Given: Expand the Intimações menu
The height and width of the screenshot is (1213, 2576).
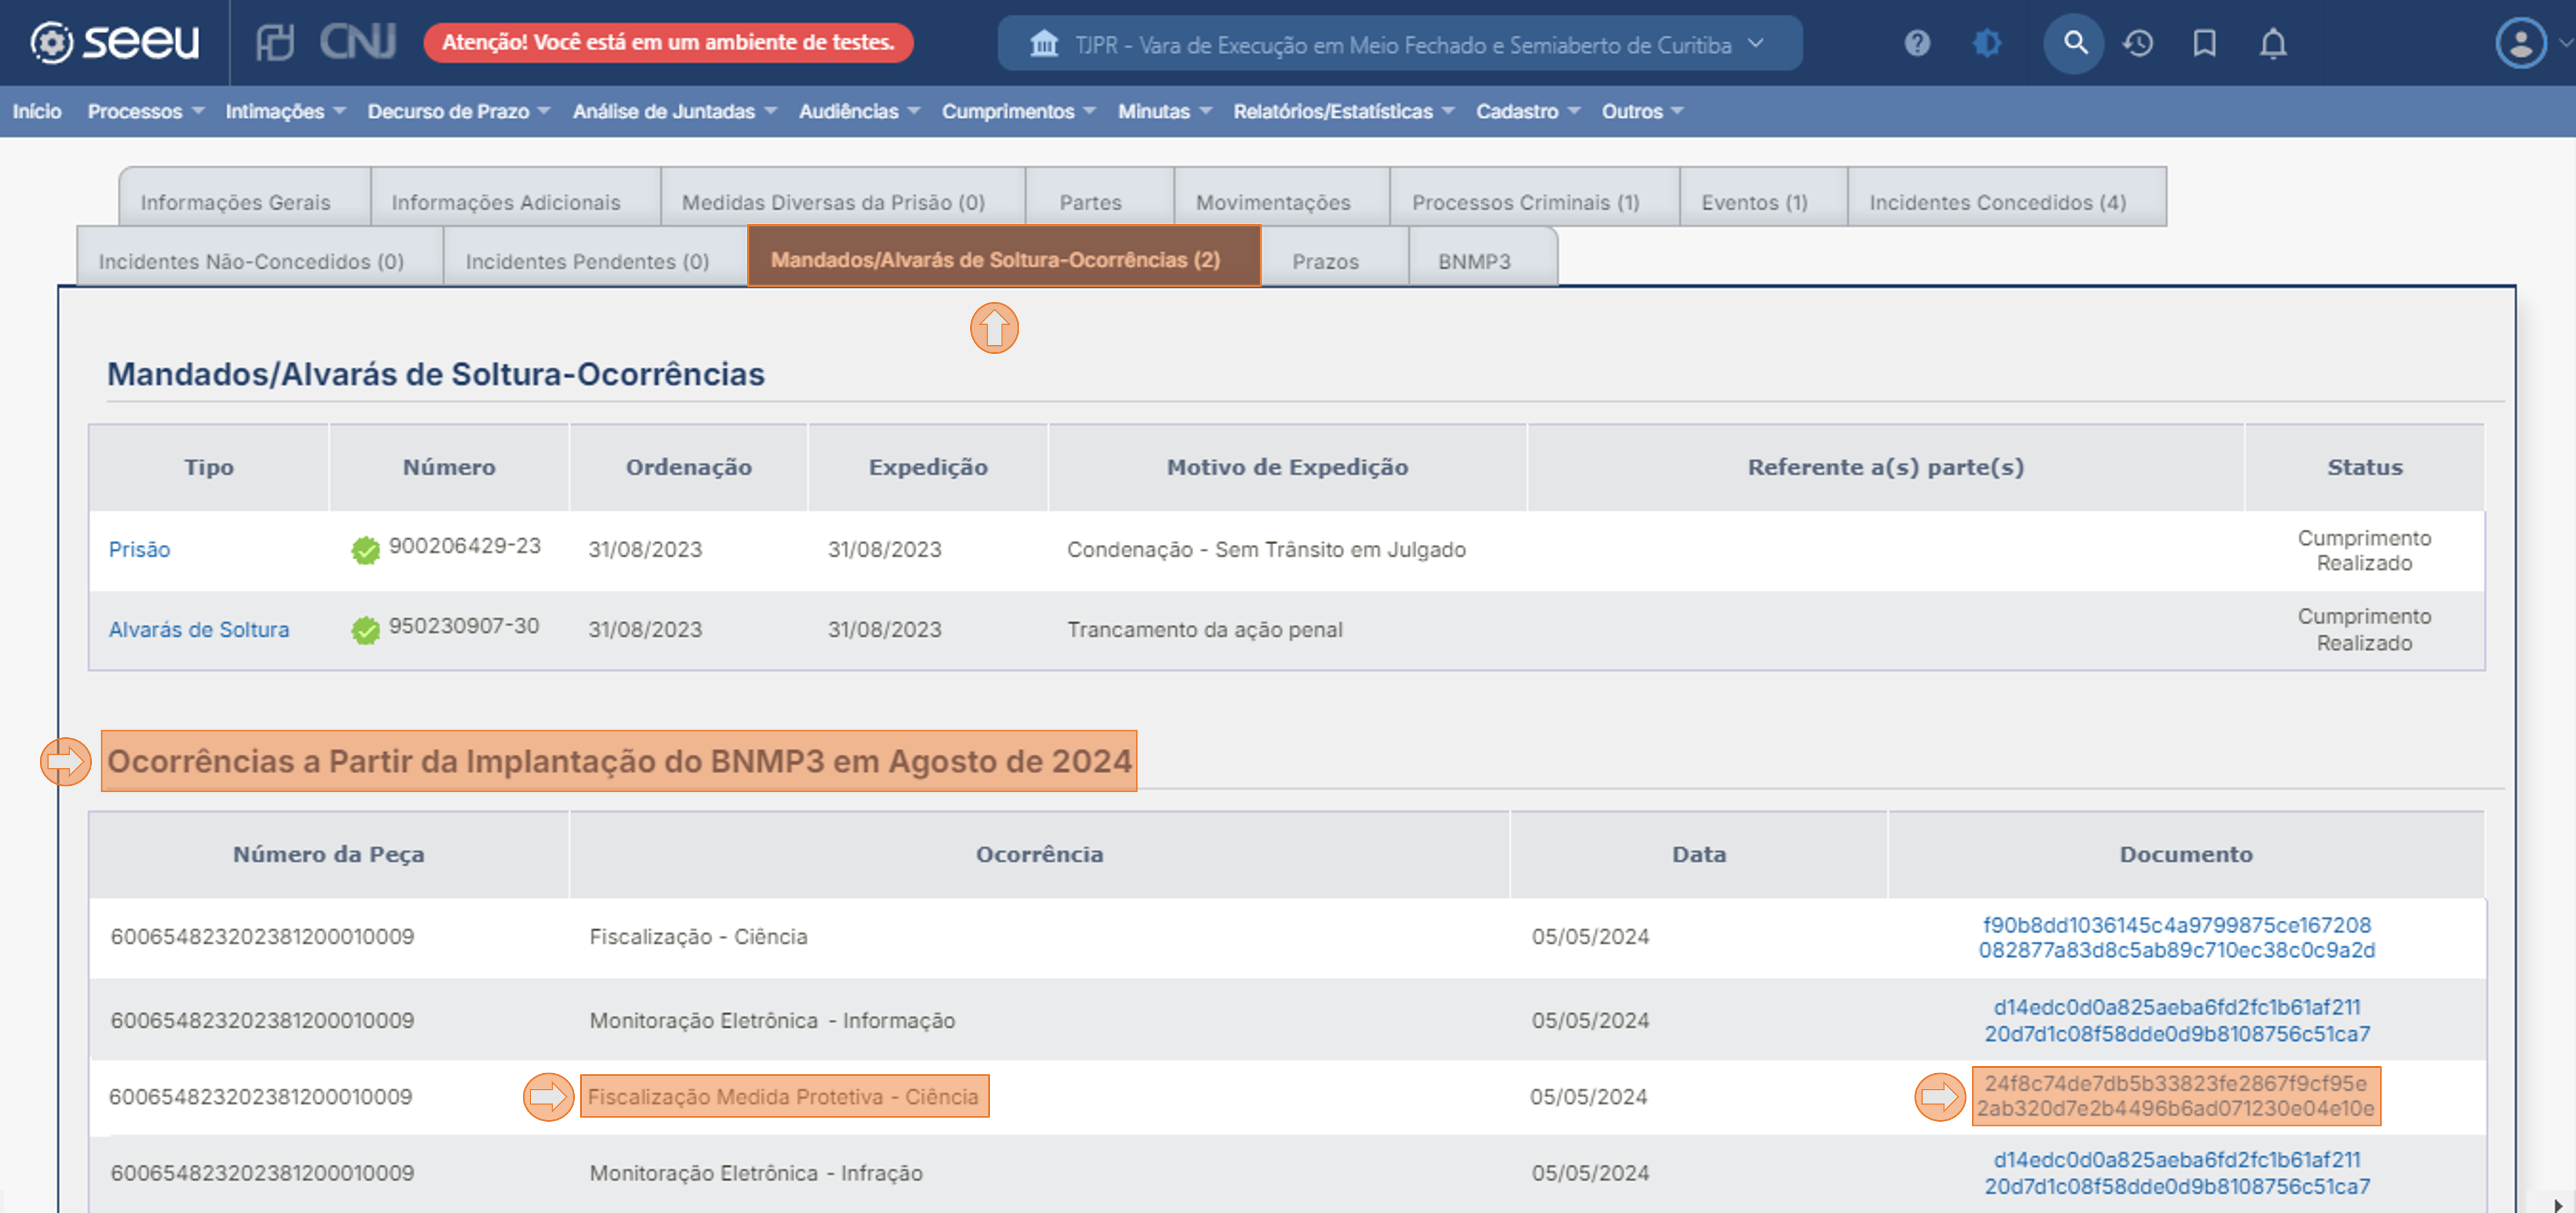Looking at the screenshot, I should point(285,111).
